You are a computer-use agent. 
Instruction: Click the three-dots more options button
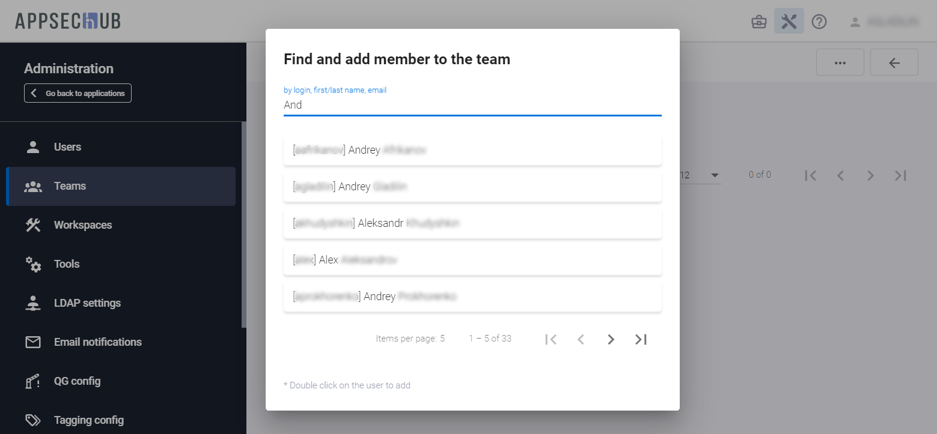point(840,62)
